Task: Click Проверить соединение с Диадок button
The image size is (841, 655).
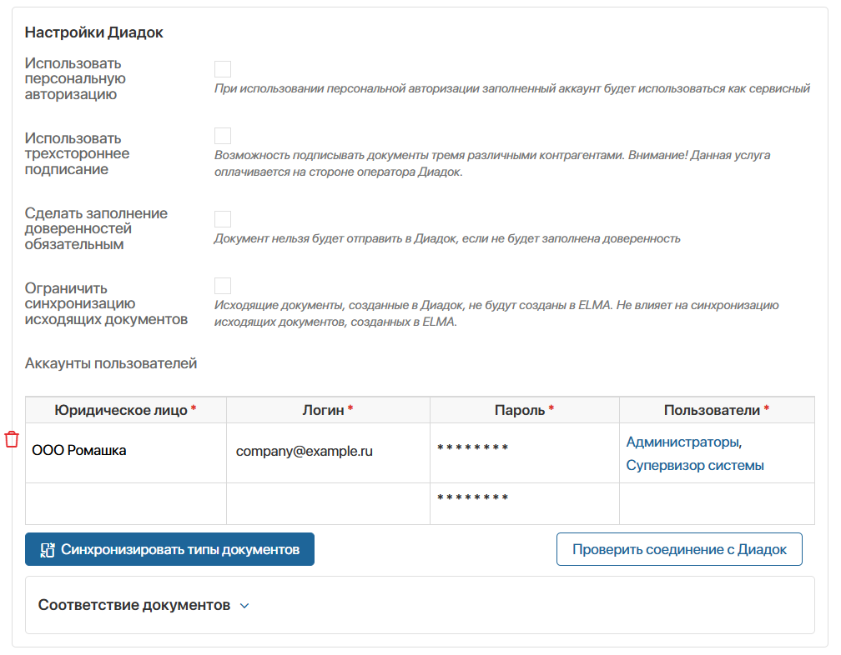Action: (x=679, y=550)
